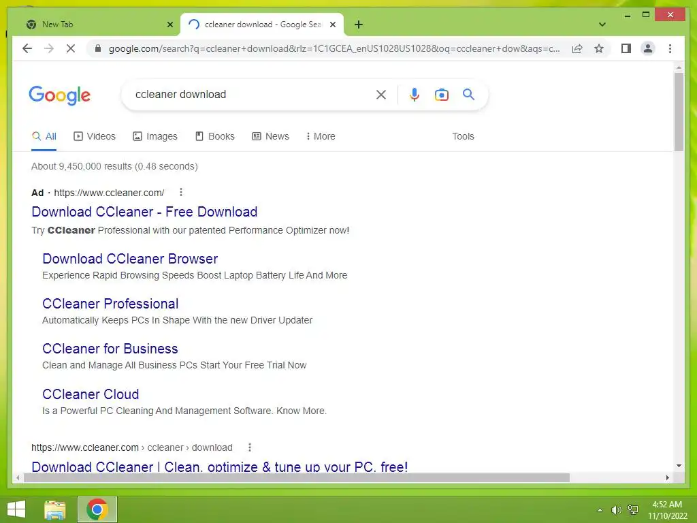Click the vertical scrollbar thumb

point(679,112)
